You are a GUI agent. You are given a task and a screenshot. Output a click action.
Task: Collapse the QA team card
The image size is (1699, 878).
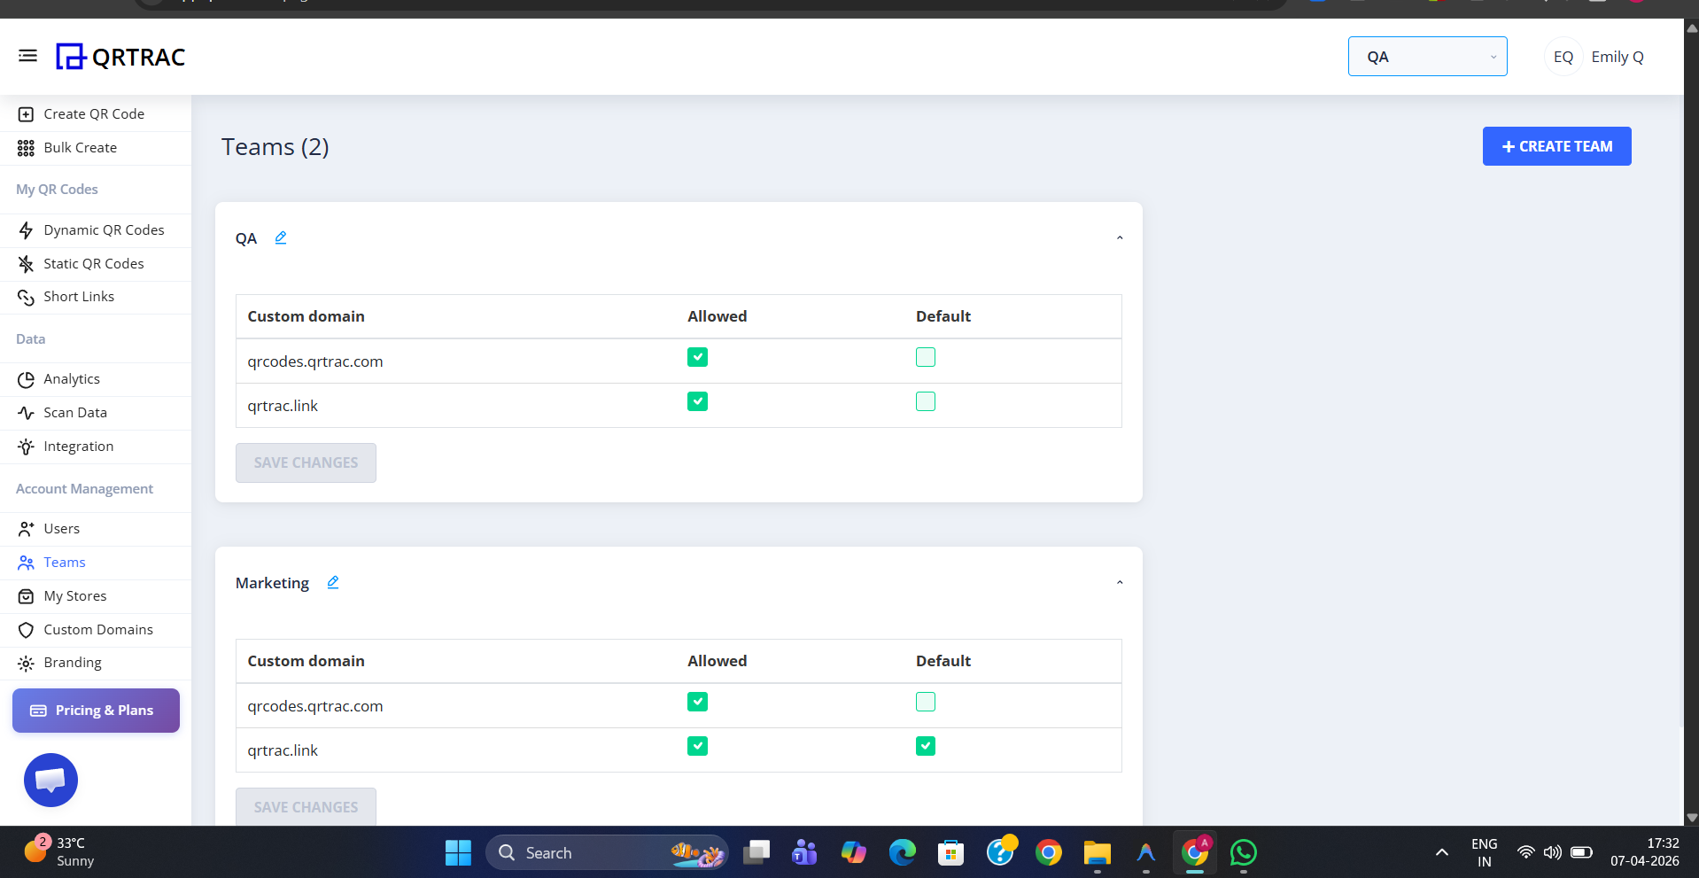[1119, 237]
